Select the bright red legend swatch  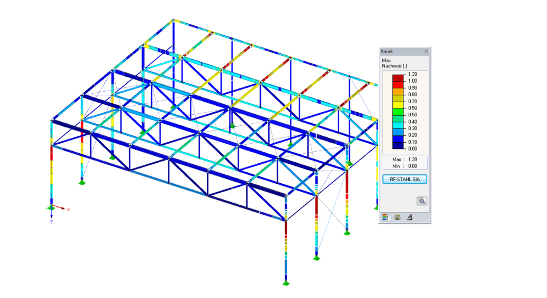coord(398,85)
